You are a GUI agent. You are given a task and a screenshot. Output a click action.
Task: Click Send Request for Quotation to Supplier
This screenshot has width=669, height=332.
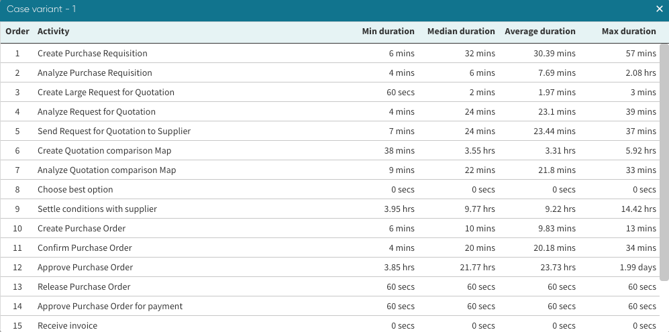(x=114, y=131)
